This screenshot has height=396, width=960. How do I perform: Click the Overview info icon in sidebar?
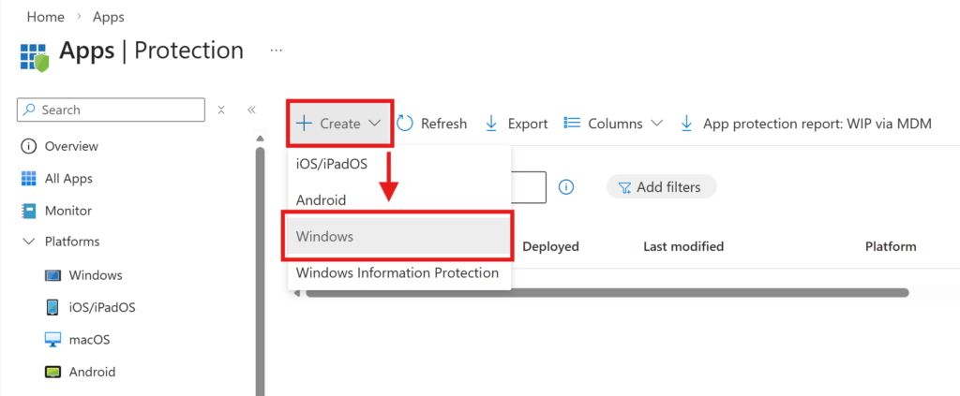[28, 146]
